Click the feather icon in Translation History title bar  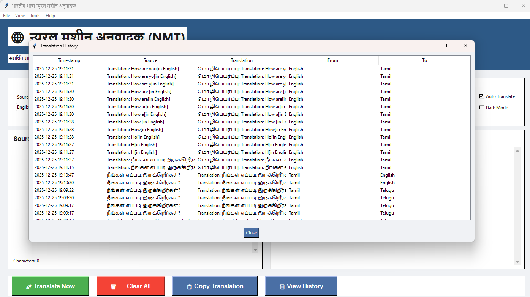tap(35, 46)
